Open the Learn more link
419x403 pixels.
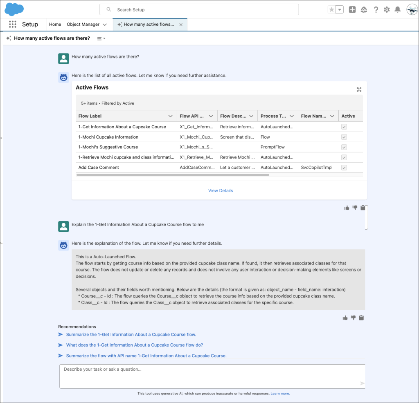(280, 394)
